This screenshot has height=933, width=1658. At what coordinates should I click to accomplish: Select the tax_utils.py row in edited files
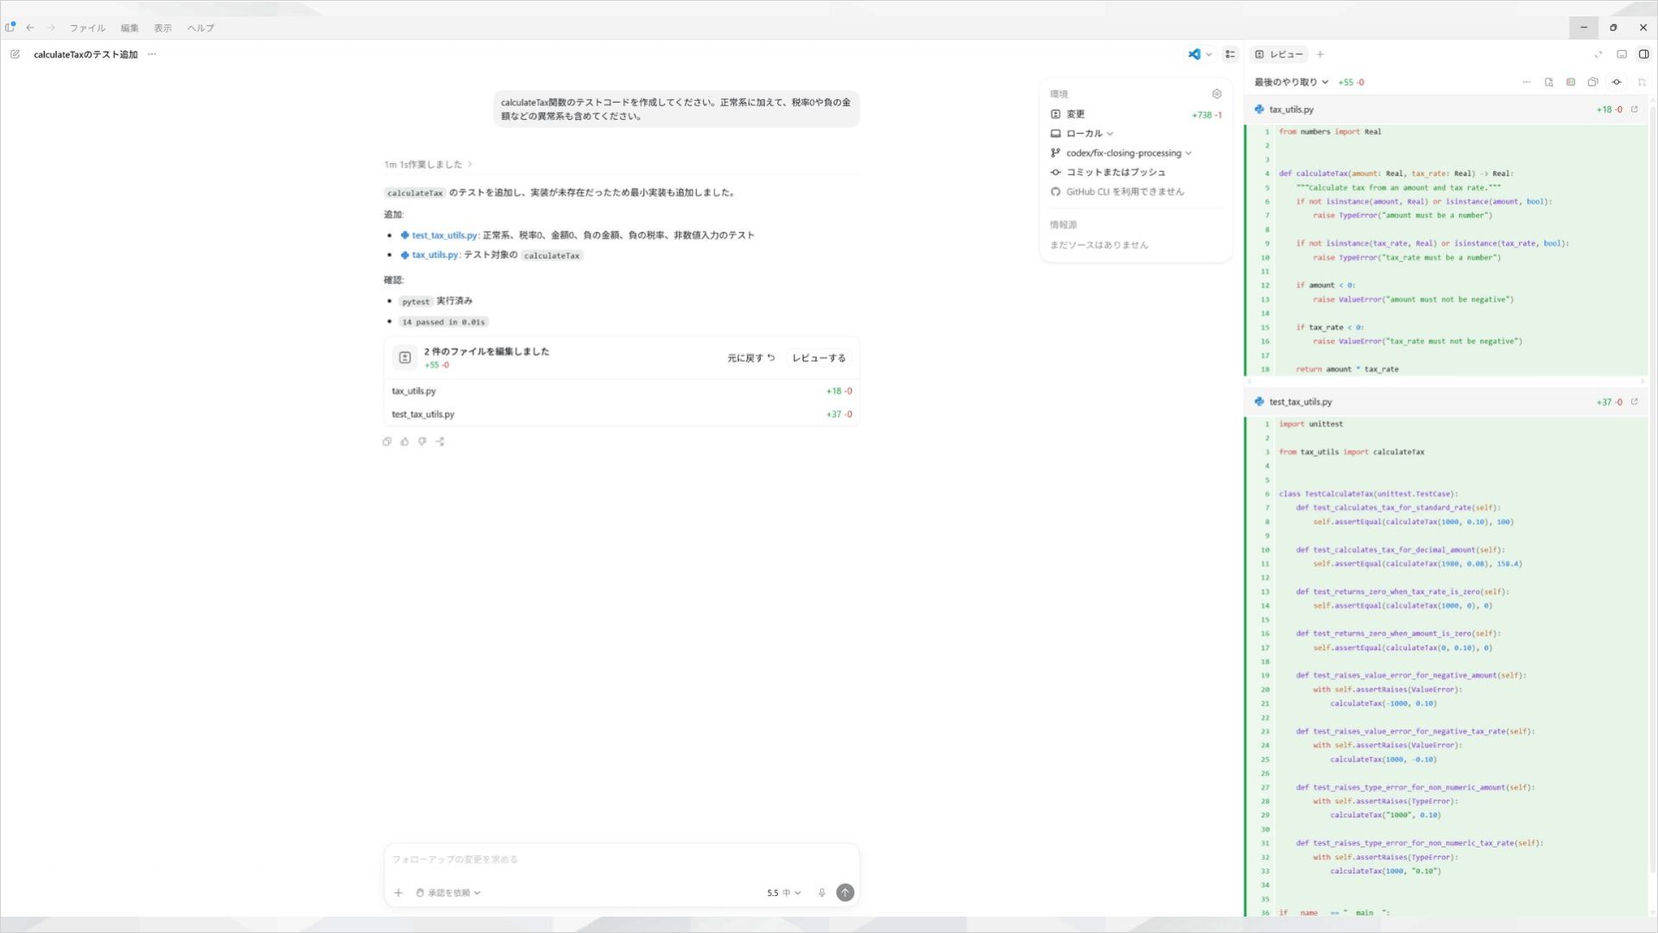622,391
